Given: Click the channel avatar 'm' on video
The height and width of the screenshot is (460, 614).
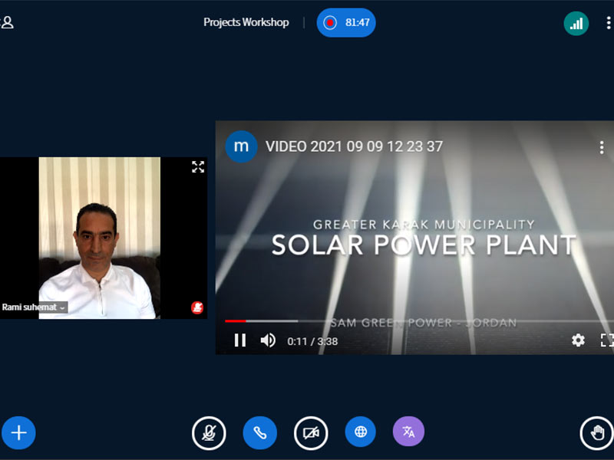Looking at the screenshot, I should pyautogui.click(x=241, y=146).
